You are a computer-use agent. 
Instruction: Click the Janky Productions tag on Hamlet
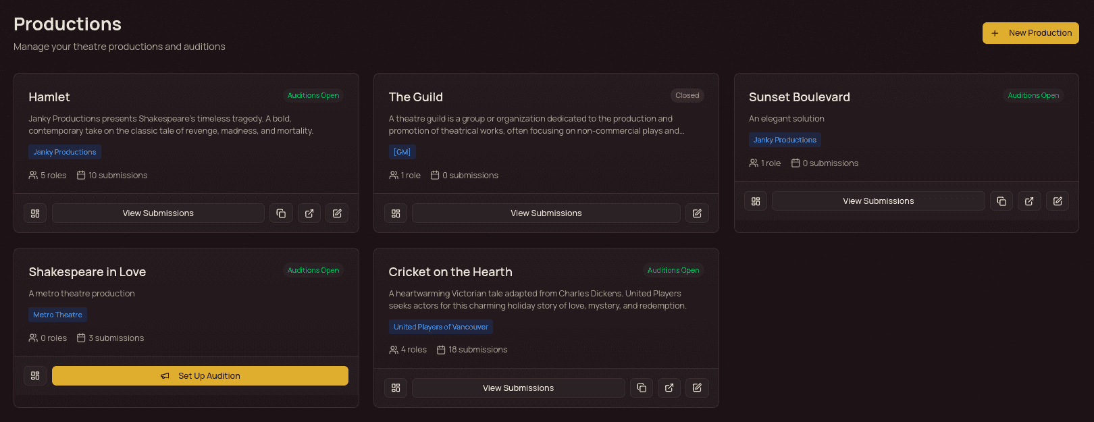[65, 152]
